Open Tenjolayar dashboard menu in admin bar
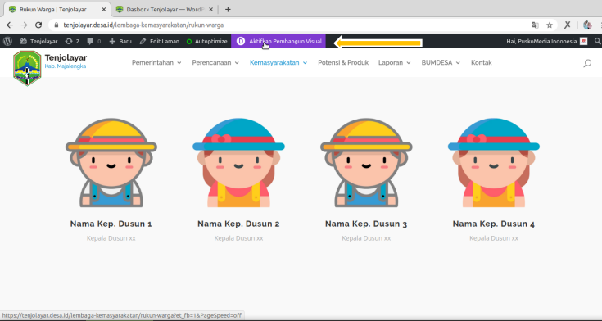Screen dimensions: 602x321 [38, 41]
